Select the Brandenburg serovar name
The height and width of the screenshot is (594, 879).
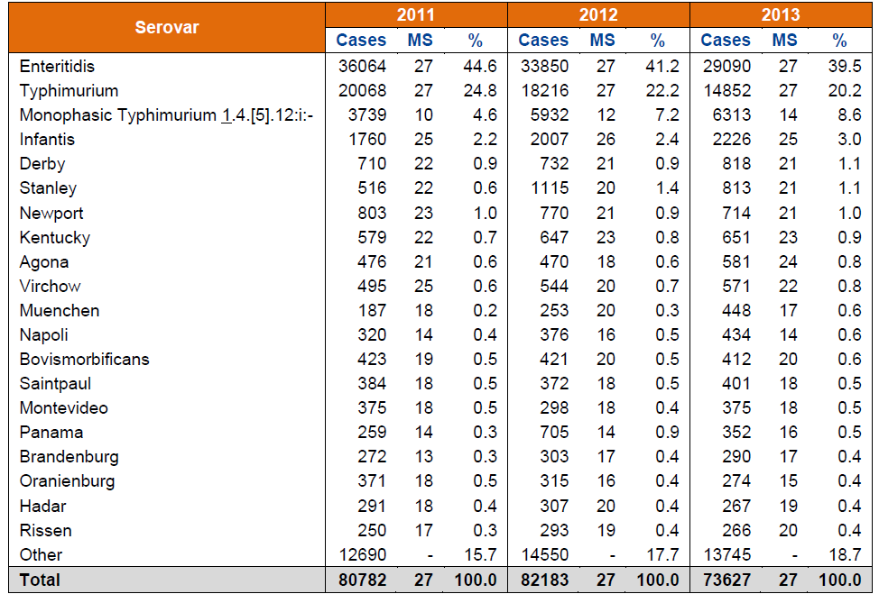[69, 457]
